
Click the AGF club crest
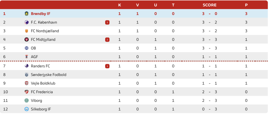pyautogui.click(x=26, y=57)
